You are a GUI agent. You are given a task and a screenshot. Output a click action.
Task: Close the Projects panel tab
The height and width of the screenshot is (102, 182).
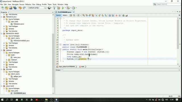[x=8, y=12]
